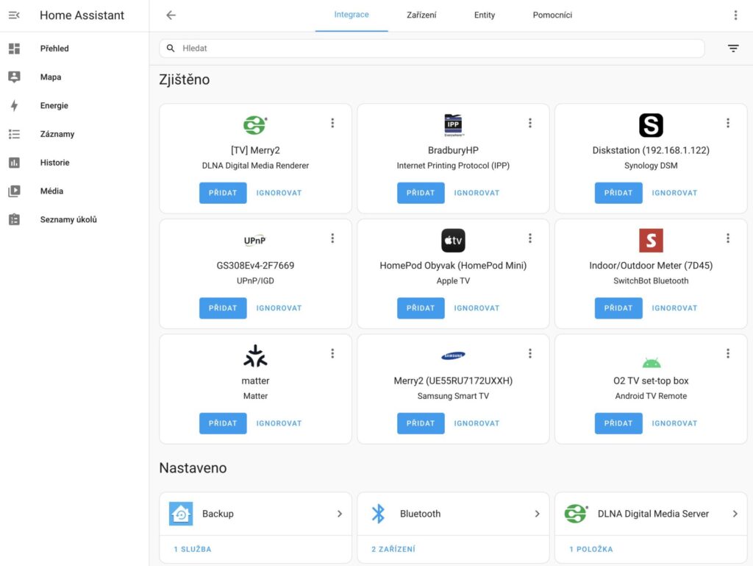Add the [TV] Merry2 DLNA renderer
Screen dimensions: 753x566
[x=223, y=193]
